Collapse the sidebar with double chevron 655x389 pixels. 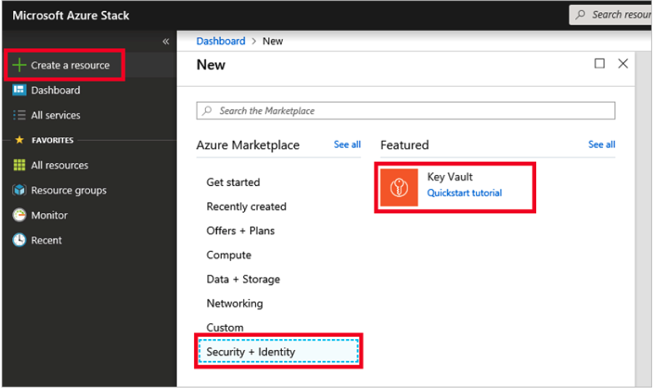click(165, 41)
